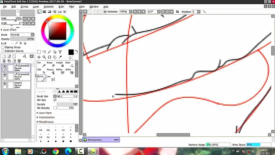Click the black foreground color swatch

tap(71, 52)
